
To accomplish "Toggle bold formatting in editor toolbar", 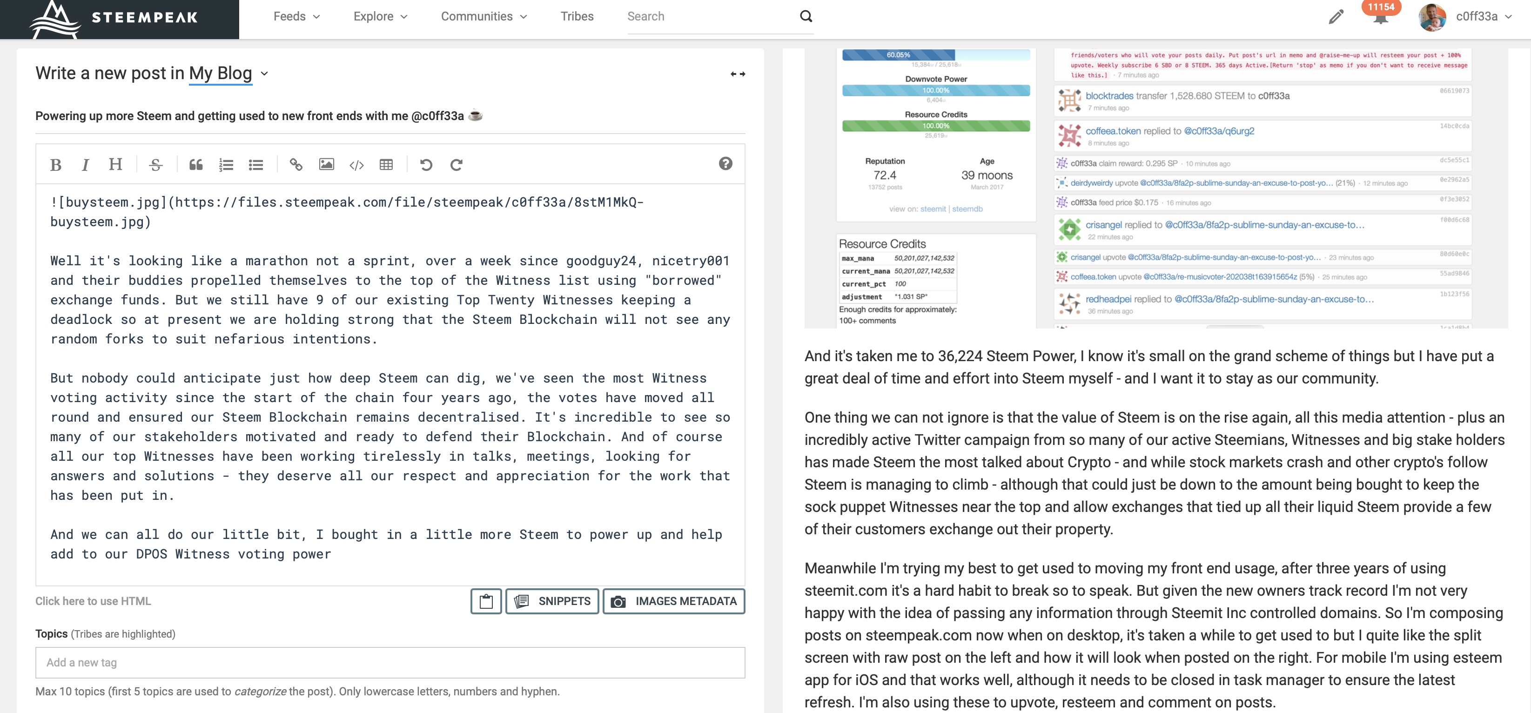I will coord(56,165).
